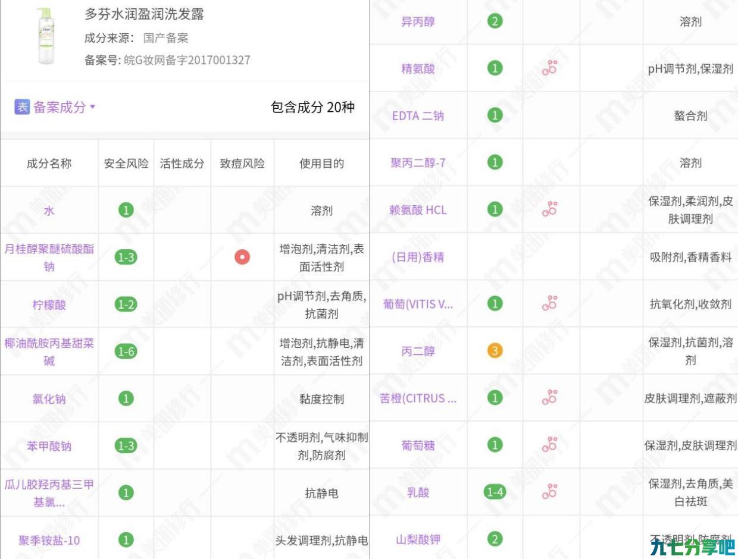Click the 安全风险 column header
The image size is (738, 559).
126,164
